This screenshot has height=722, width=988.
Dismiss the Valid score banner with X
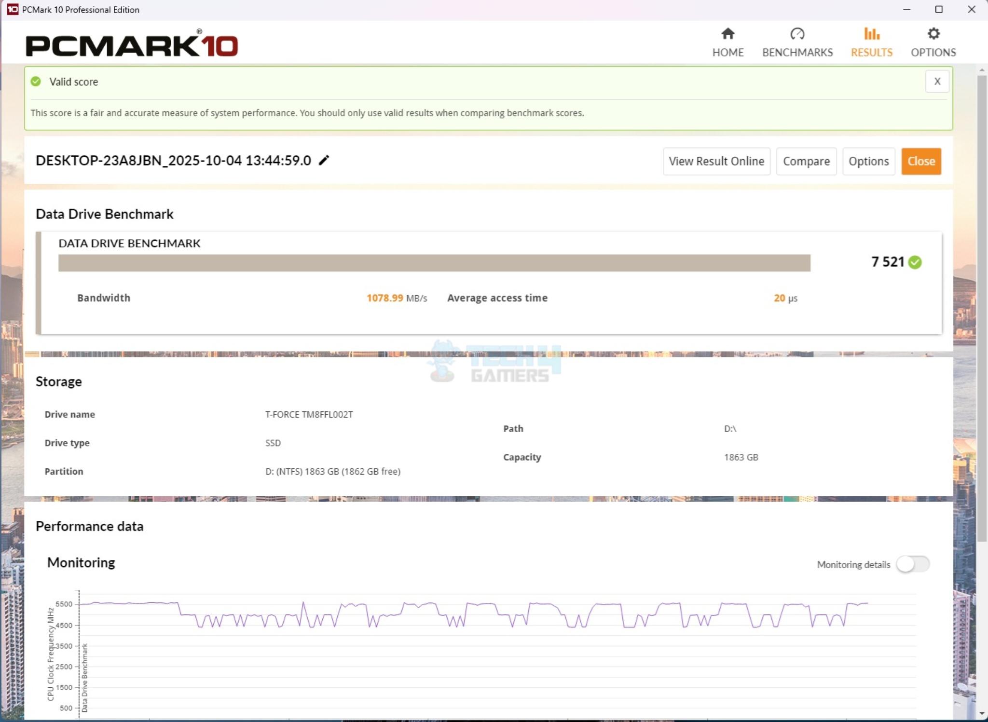[x=937, y=82]
